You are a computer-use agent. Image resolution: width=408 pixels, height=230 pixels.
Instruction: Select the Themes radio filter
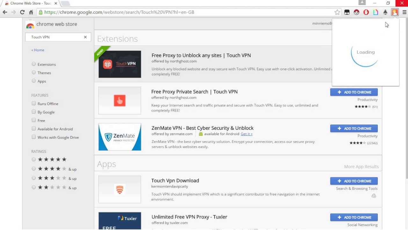pos(34,73)
